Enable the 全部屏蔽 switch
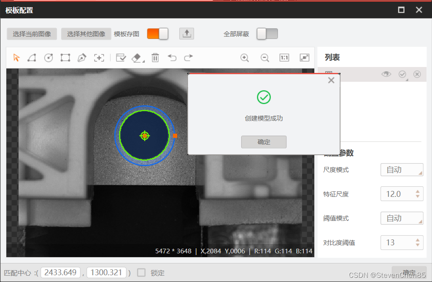This screenshot has width=432, height=282. (267, 34)
